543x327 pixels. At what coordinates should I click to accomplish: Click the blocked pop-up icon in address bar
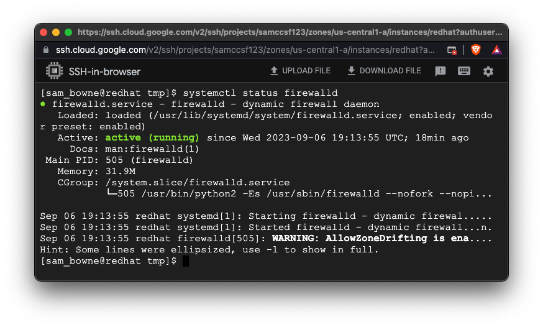coord(452,50)
